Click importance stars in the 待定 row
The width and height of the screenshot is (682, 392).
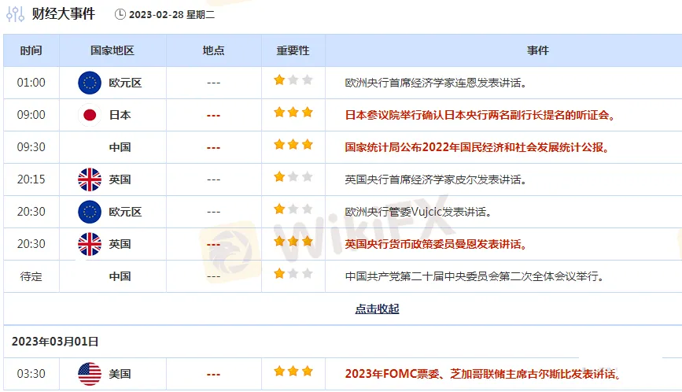pyautogui.click(x=293, y=273)
